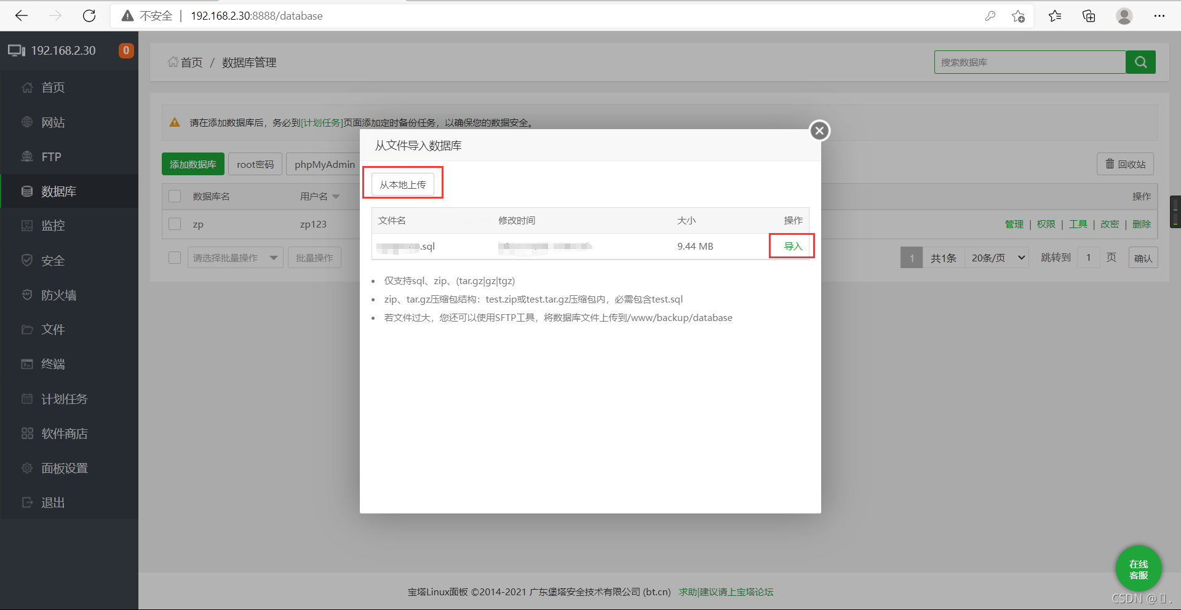Tick the checkbox for database zp
Screen dimensions: 1181x610
tap(175, 224)
